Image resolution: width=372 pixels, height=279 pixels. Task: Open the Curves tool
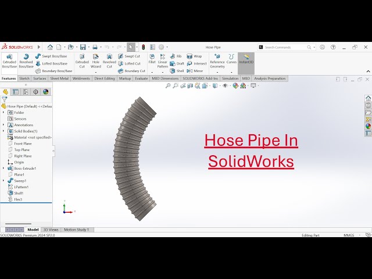click(x=231, y=59)
